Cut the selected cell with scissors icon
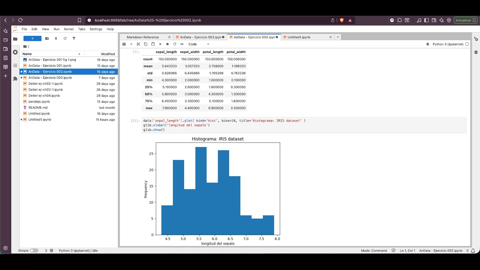 tap(138, 44)
